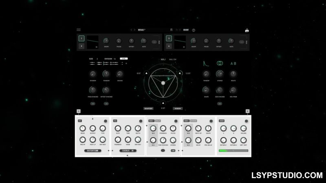Screen dimensions: 326x183
Task: Toggle Mixer power switch
Action: 247,121
